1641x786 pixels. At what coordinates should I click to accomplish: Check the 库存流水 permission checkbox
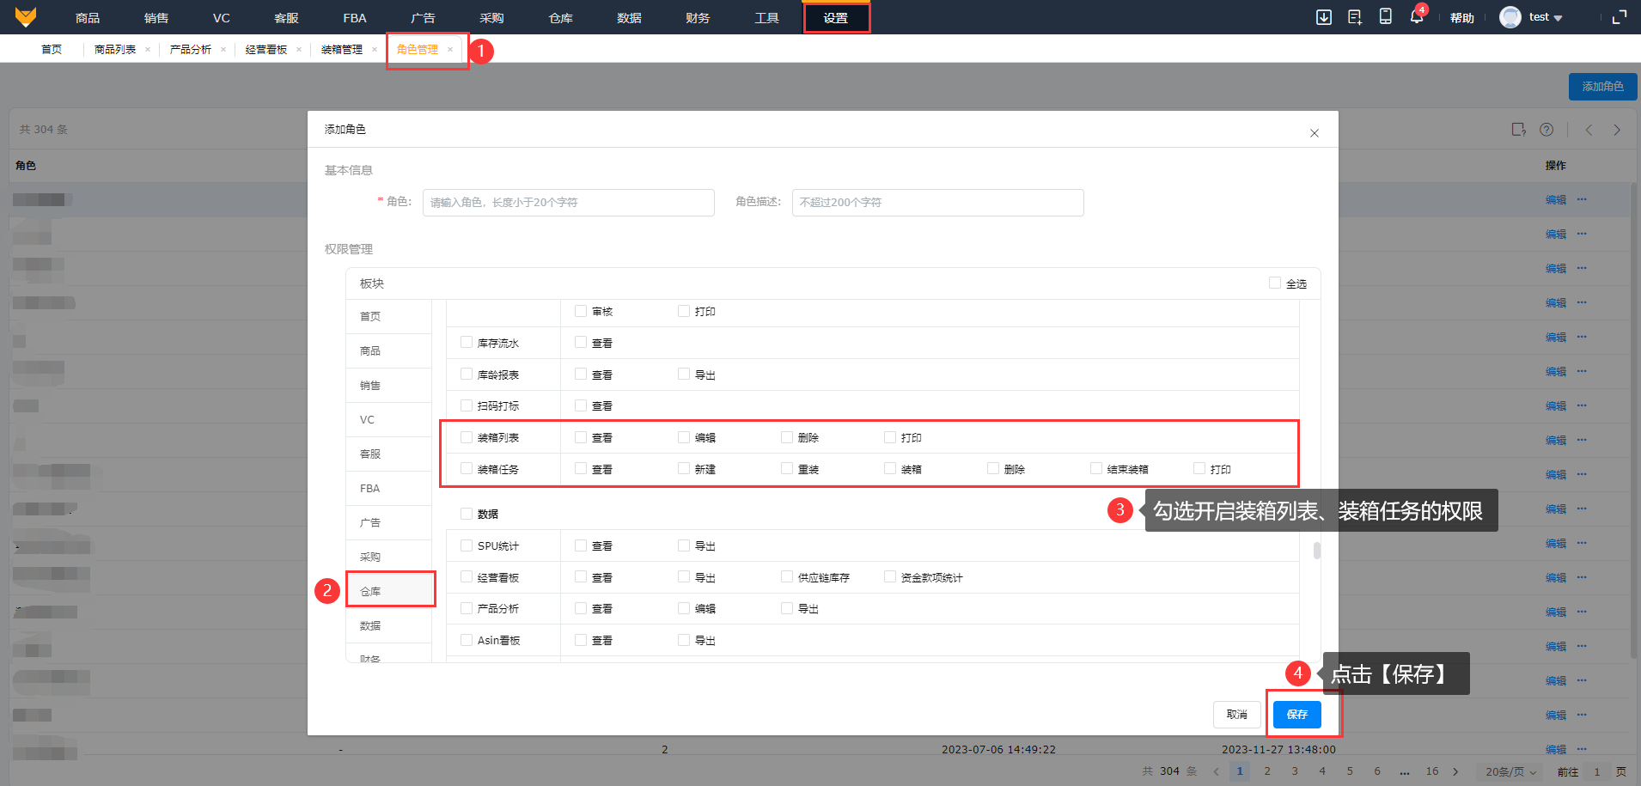pos(467,342)
